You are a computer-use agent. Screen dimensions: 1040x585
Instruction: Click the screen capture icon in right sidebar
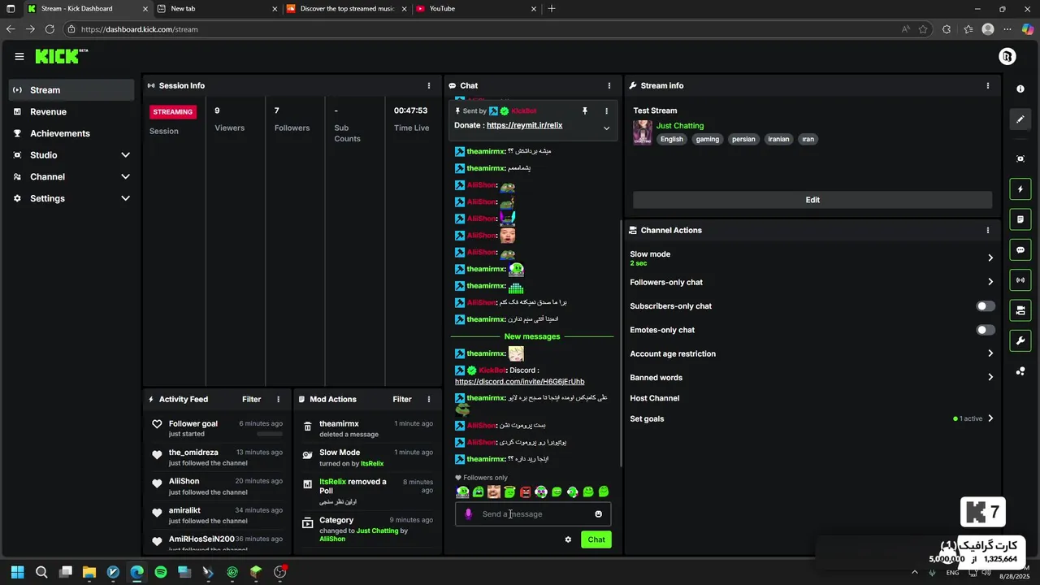(x=1020, y=158)
